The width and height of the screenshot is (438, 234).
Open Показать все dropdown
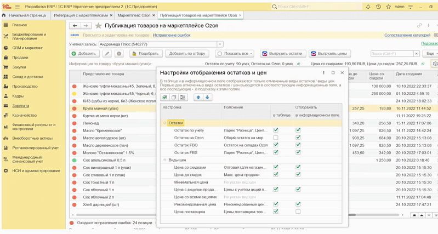[235, 53]
